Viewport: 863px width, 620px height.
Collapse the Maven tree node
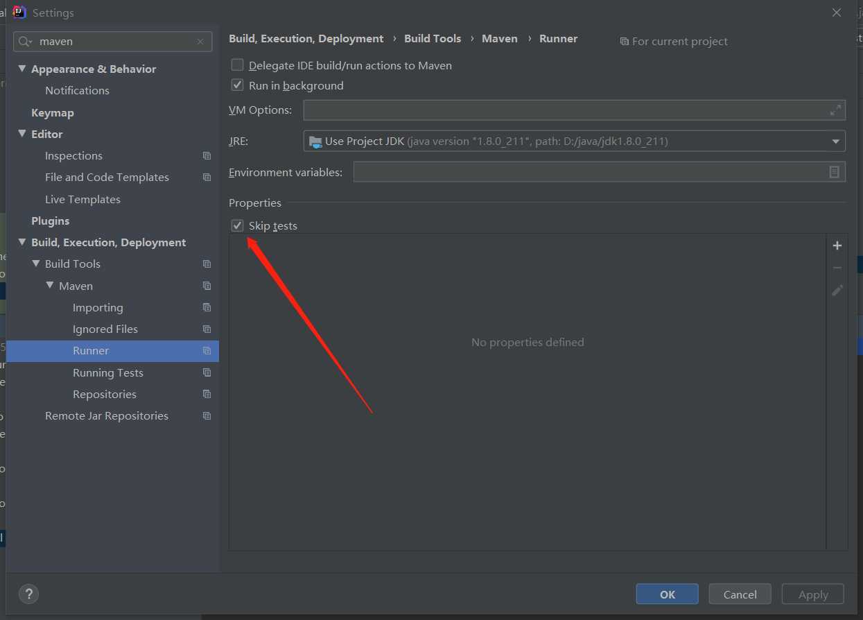50,286
